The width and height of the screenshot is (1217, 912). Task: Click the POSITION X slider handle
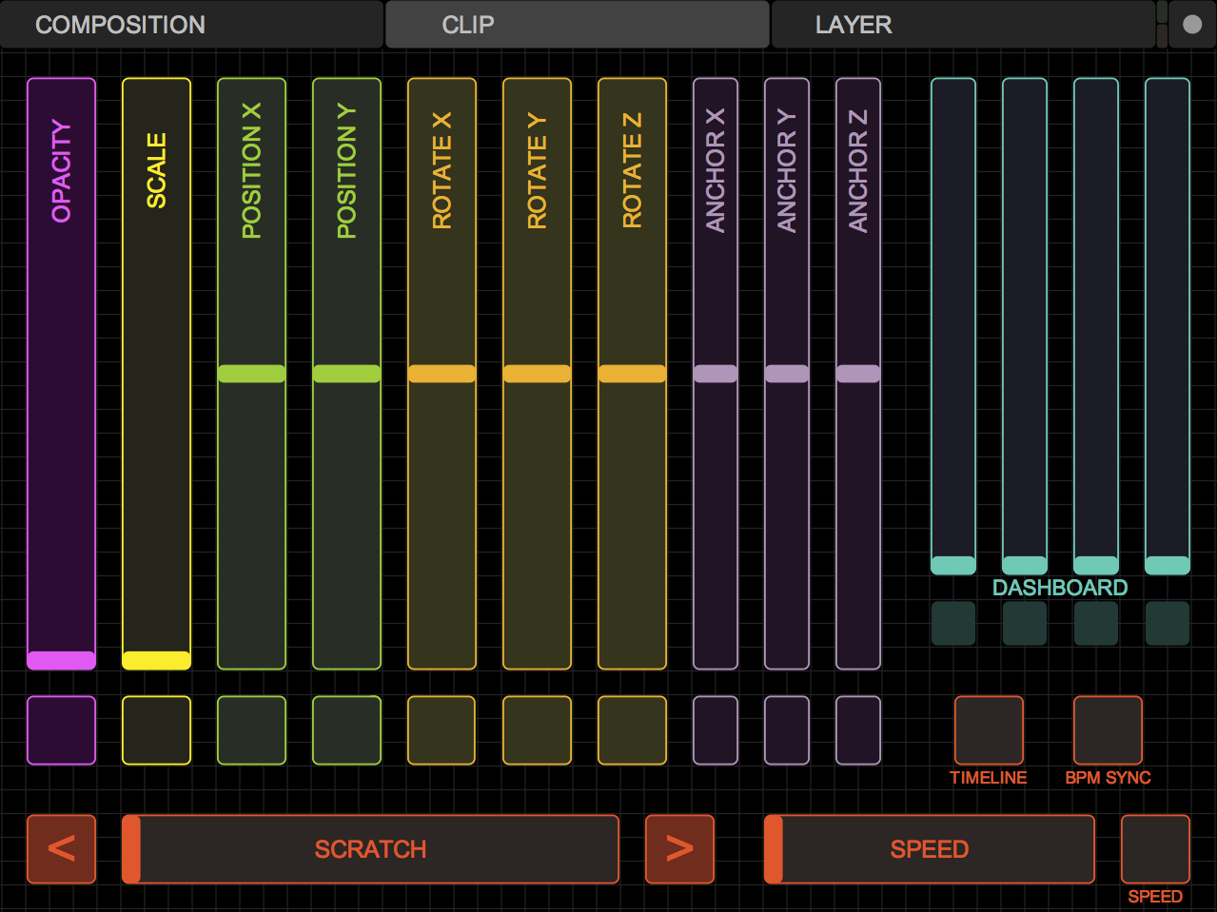(251, 374)
